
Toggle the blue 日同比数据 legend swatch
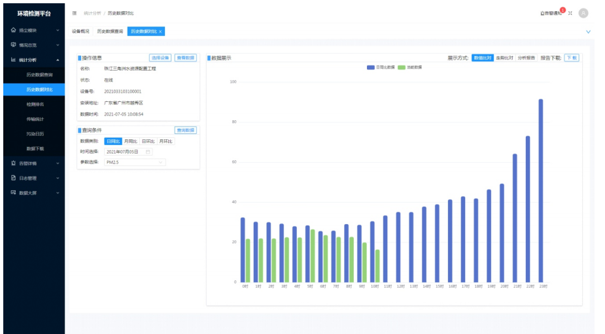[x=370, y=67]
